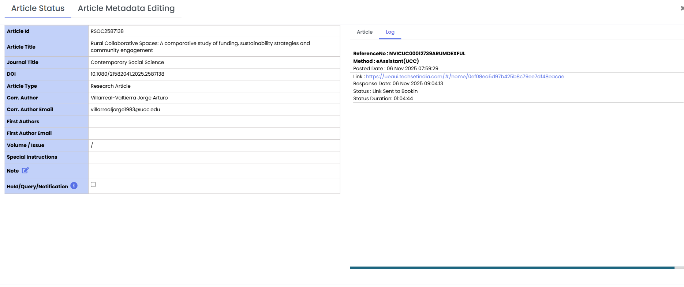Open the Article tab in right panel
Screen dimensions: 684x287
(x=365, y=32)
